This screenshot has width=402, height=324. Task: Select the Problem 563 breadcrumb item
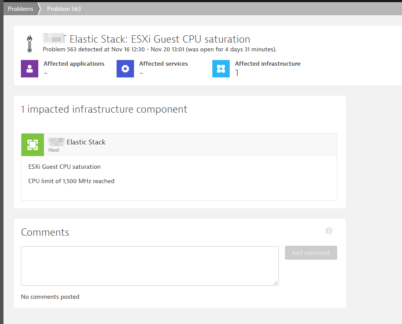(64, 9)
